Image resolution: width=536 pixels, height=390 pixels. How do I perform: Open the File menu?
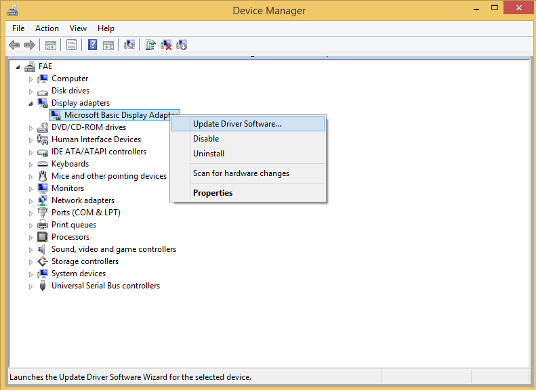click(18, 28)
